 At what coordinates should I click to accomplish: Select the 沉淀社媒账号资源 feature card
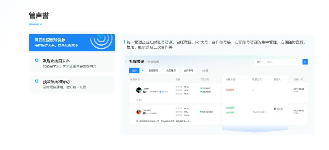pyautogui.click(x=72, y=42)
